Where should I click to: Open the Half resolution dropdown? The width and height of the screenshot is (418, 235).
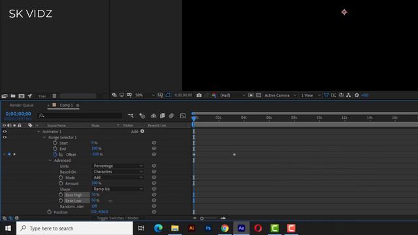click(x=233, y=95)
